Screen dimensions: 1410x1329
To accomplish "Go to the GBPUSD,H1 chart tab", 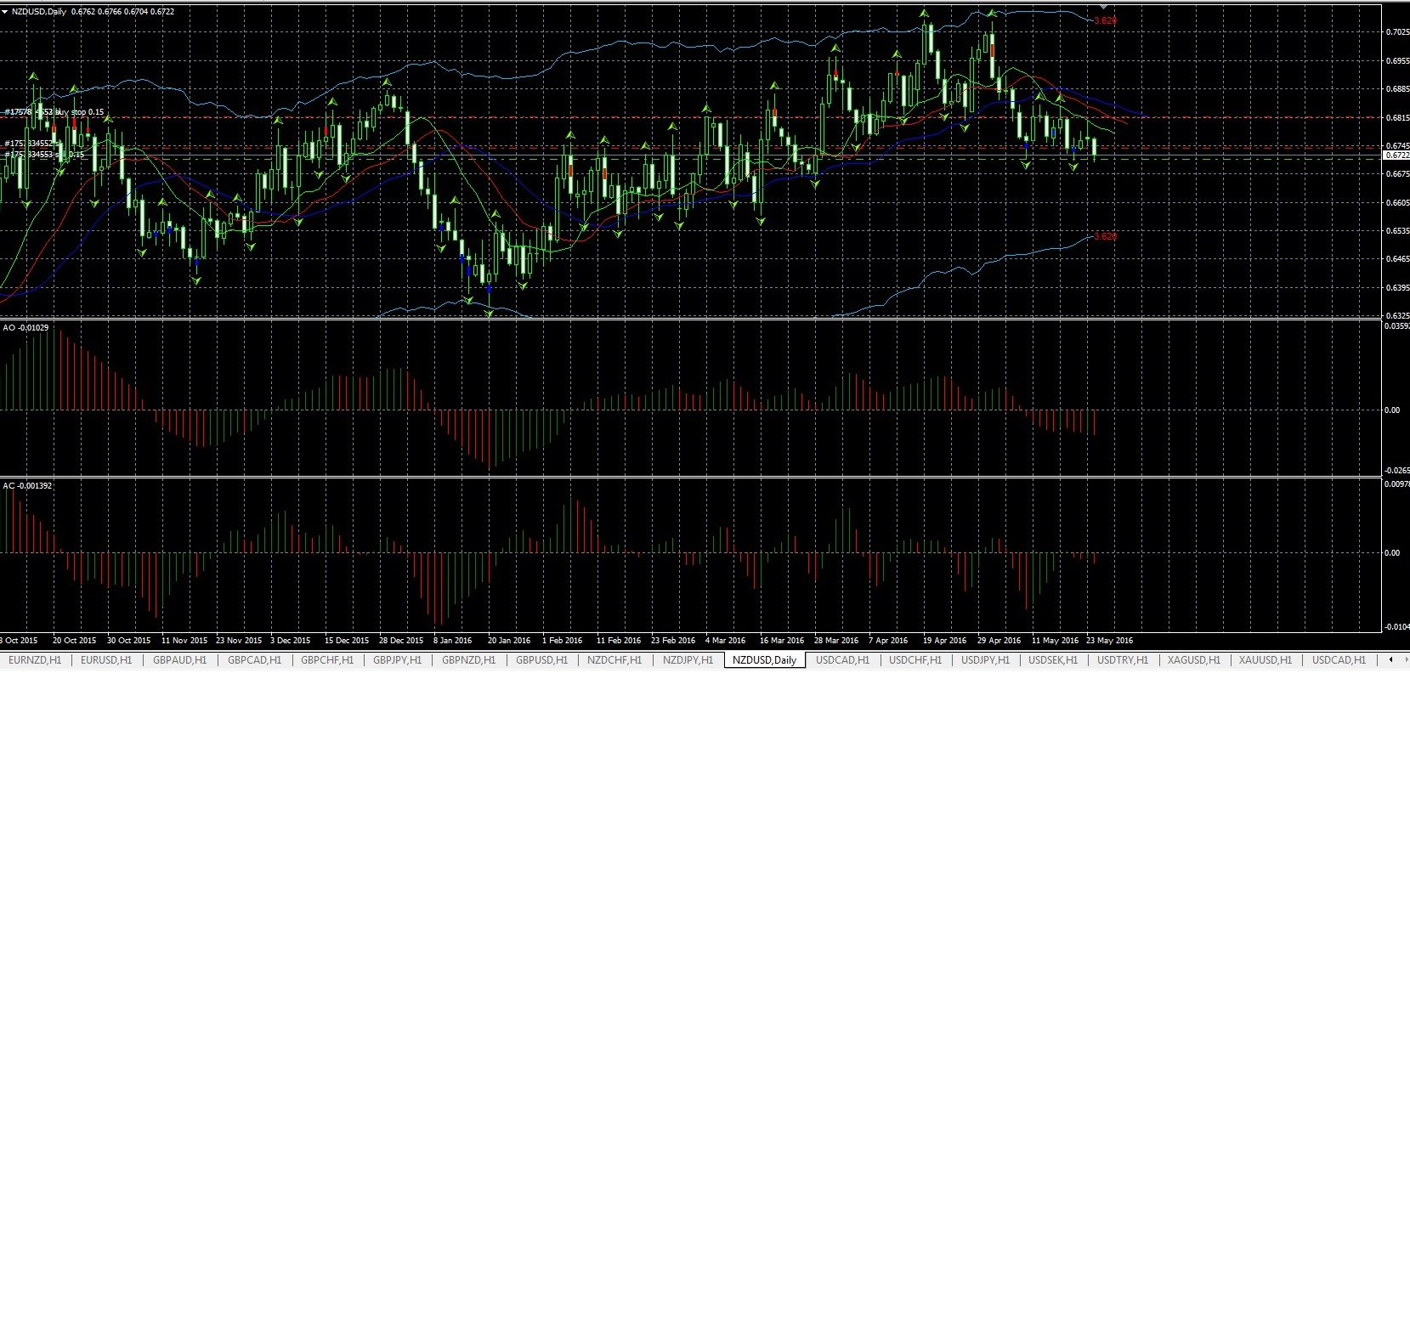I will 541,660.
